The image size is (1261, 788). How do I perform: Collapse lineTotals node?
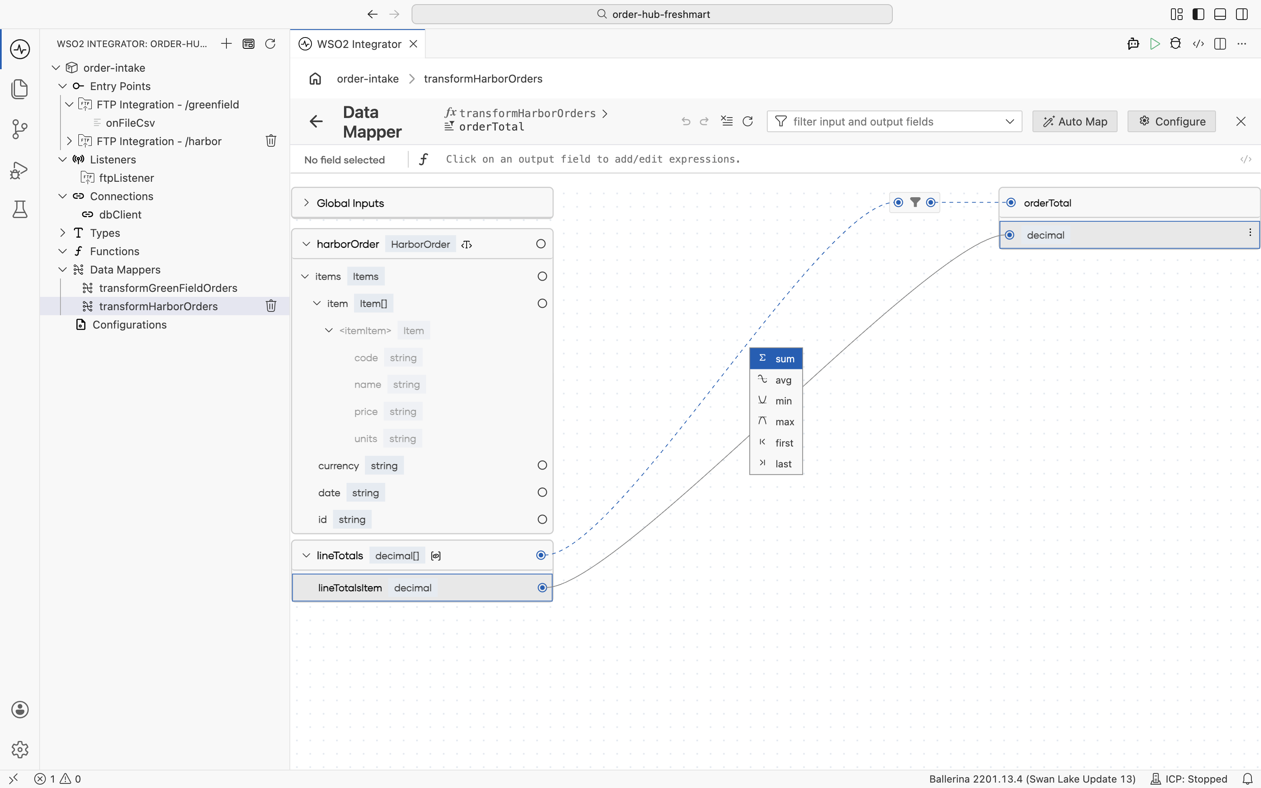point(306,555)
